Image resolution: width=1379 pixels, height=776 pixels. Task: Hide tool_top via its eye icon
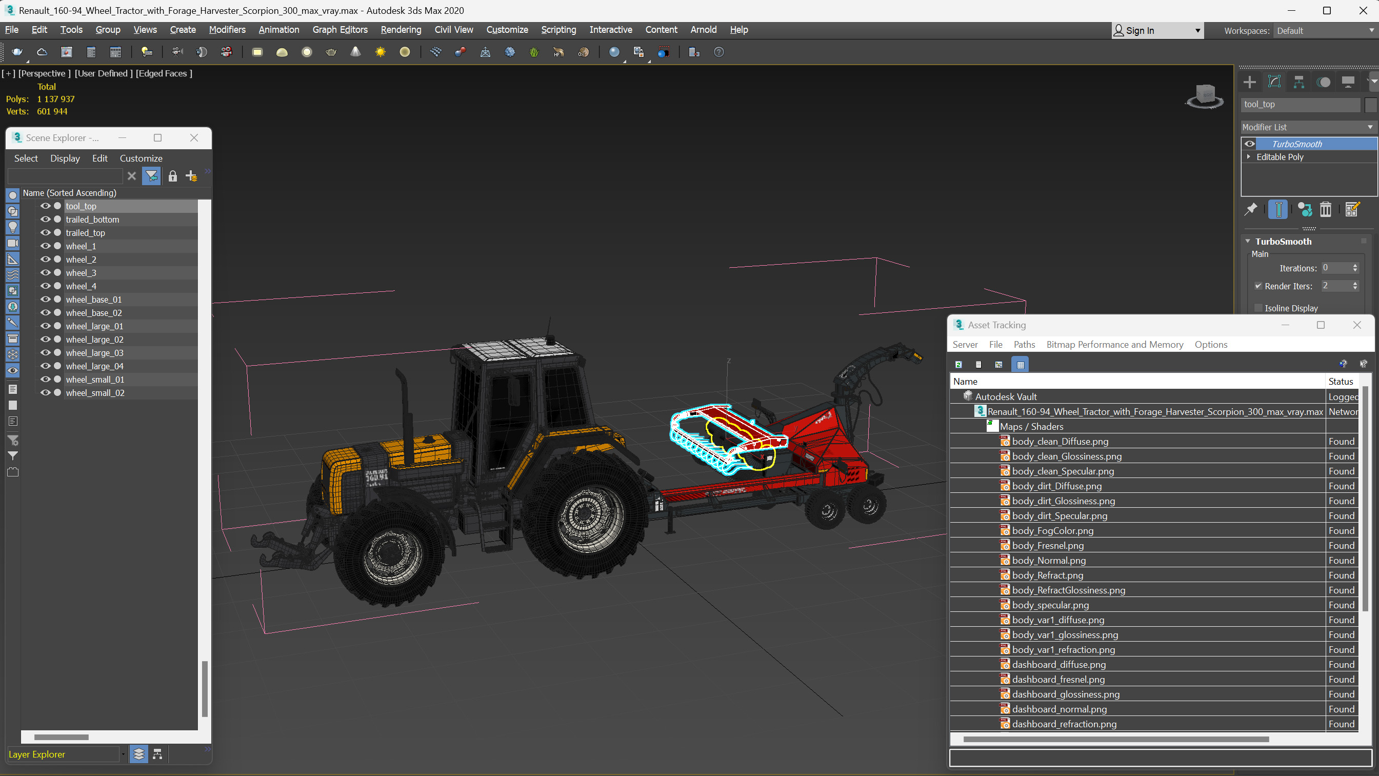[45, 206]
